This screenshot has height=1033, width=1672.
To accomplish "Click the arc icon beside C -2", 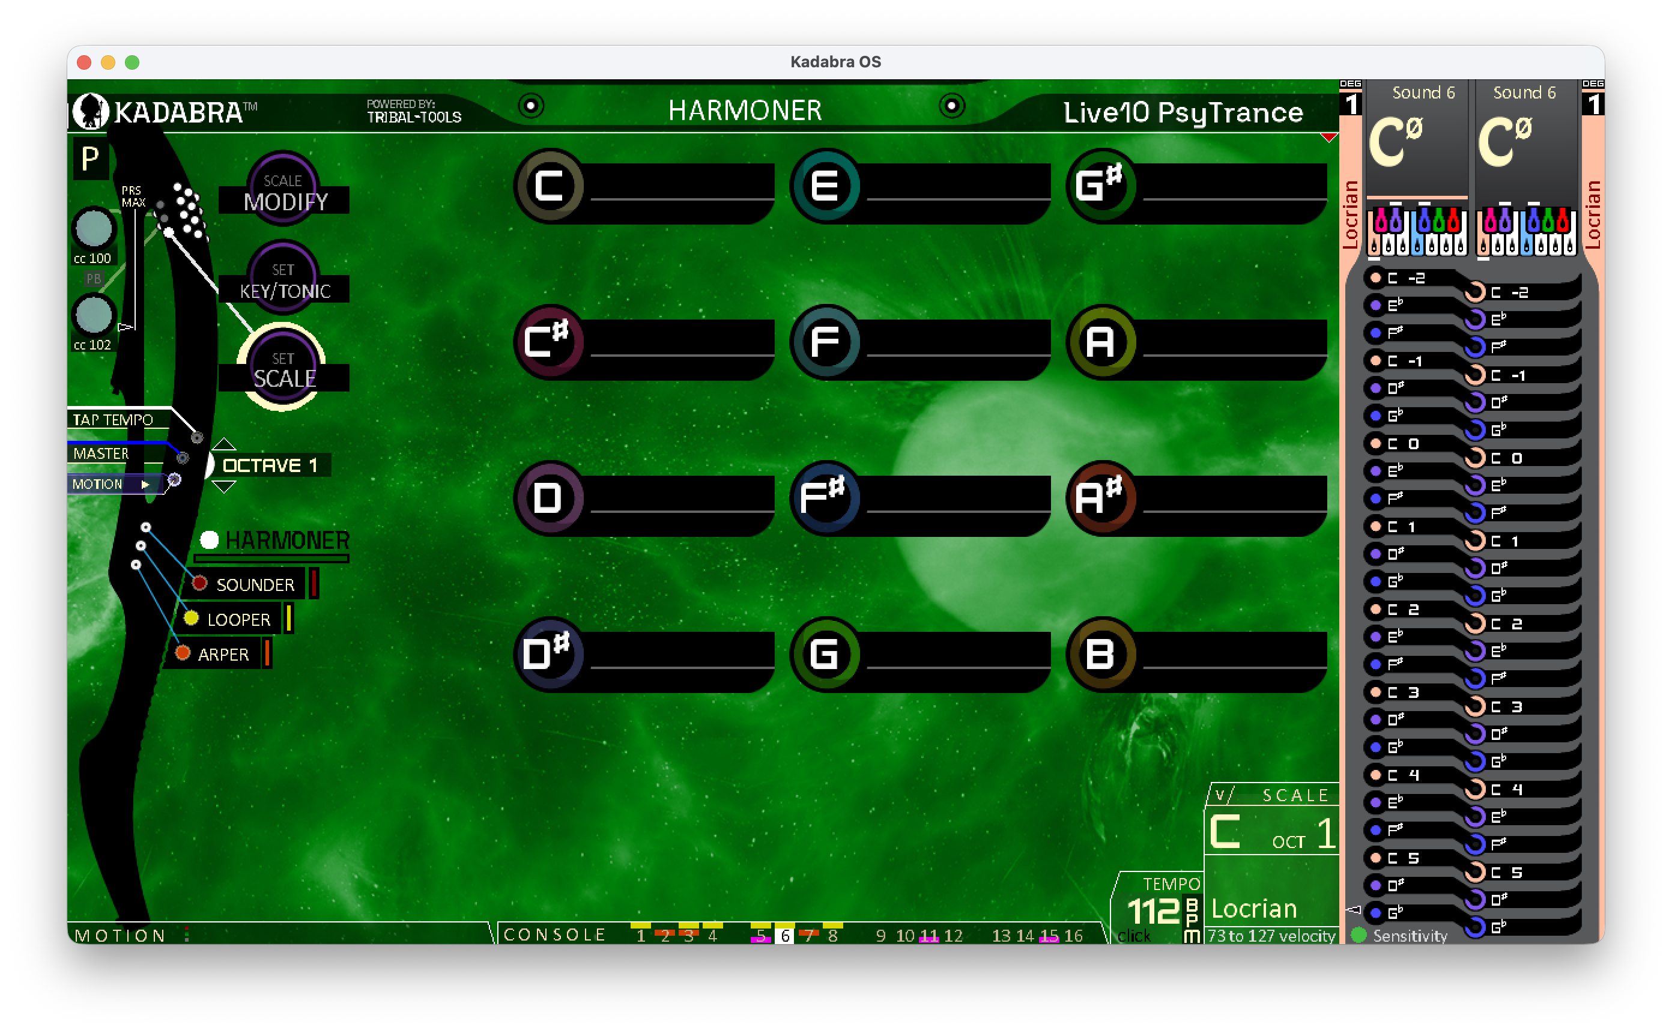I will point(1475,292).
